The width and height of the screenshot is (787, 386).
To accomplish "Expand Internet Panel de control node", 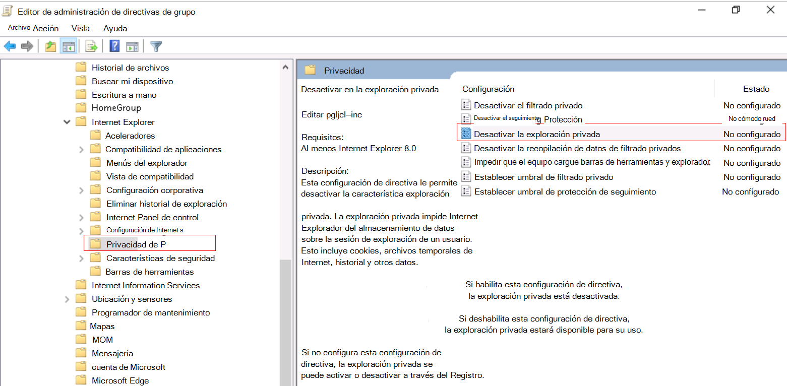I will (x=82, y=217).
